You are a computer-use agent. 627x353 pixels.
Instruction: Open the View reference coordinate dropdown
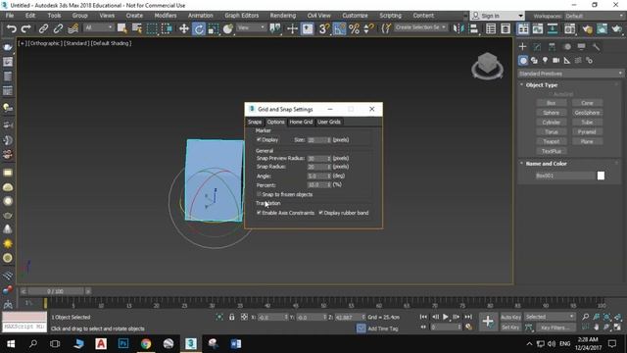click(251, 27)
